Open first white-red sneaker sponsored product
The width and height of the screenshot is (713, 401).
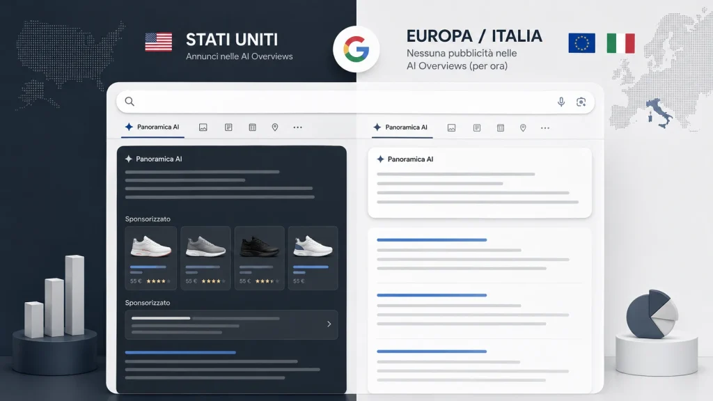click(x=151, y=258)
